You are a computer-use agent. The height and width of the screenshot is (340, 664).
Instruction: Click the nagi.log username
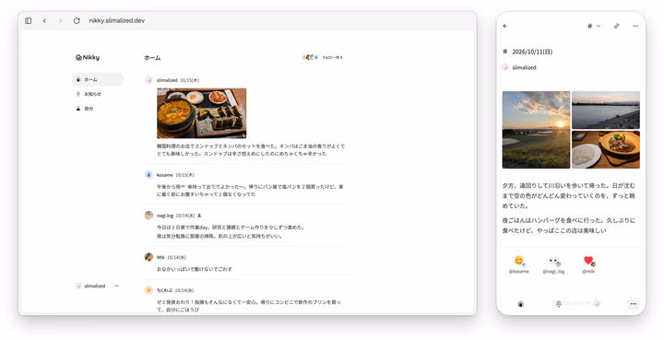coord(165,216)
